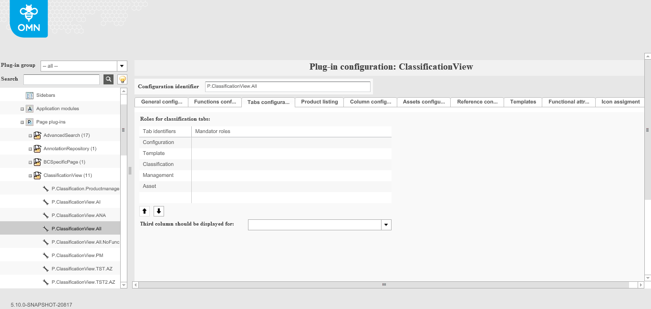Viewport: 651px width, 309px height.
Task: Click the Configuration identifier input field
Action: tap(287, 86)
